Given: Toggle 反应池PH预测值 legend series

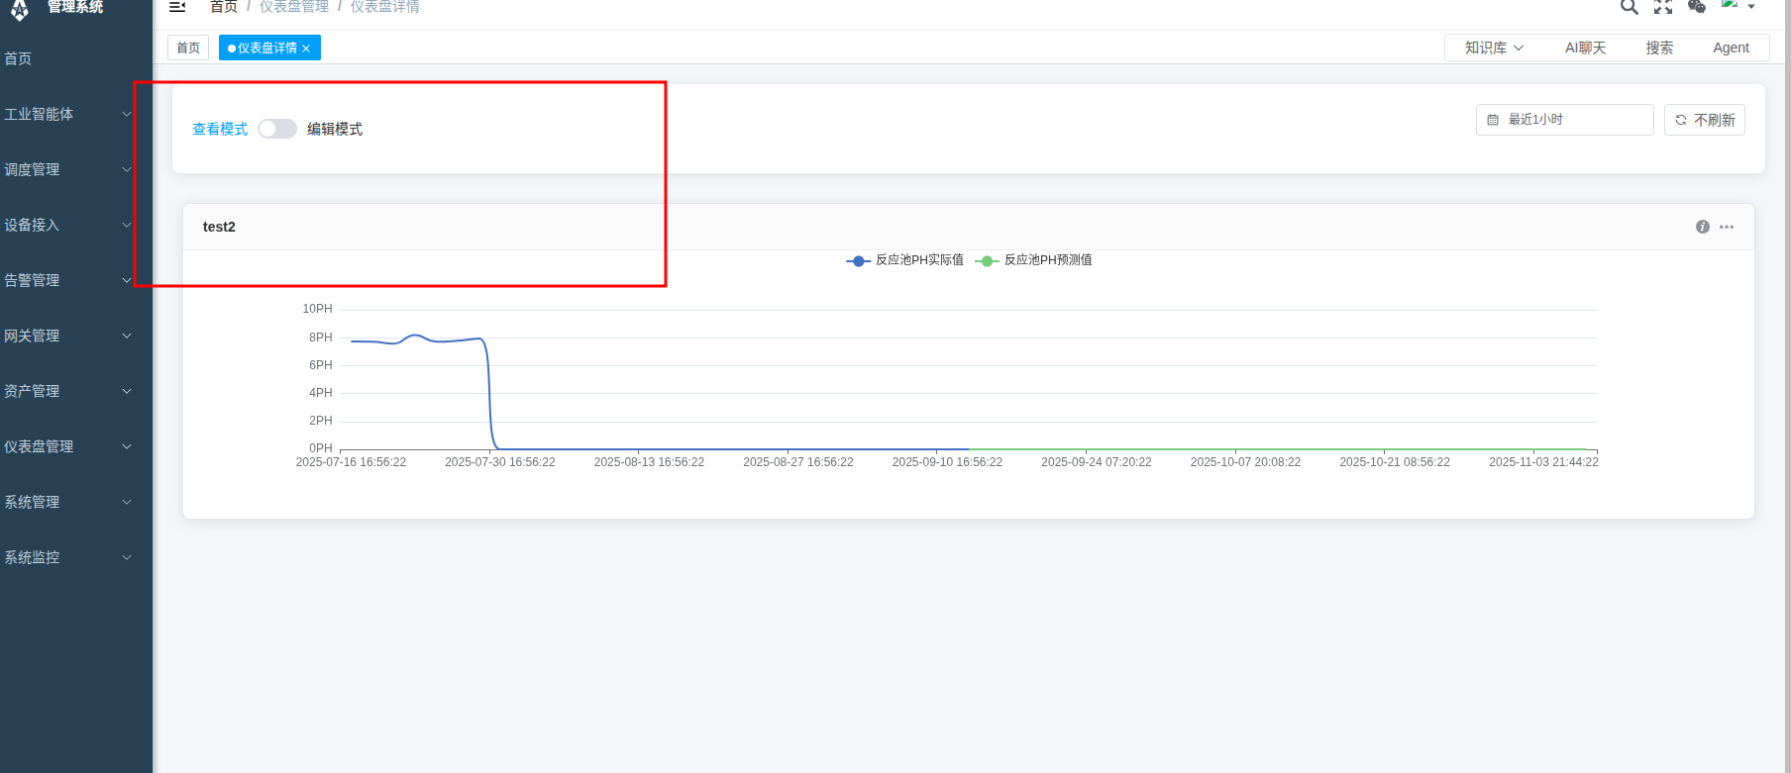Looking at the screenshot, I should (1034, 260).
